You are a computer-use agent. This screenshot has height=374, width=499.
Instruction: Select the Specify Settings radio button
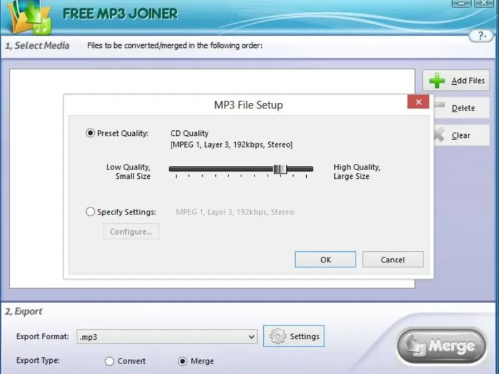click(x=90, y=211)
